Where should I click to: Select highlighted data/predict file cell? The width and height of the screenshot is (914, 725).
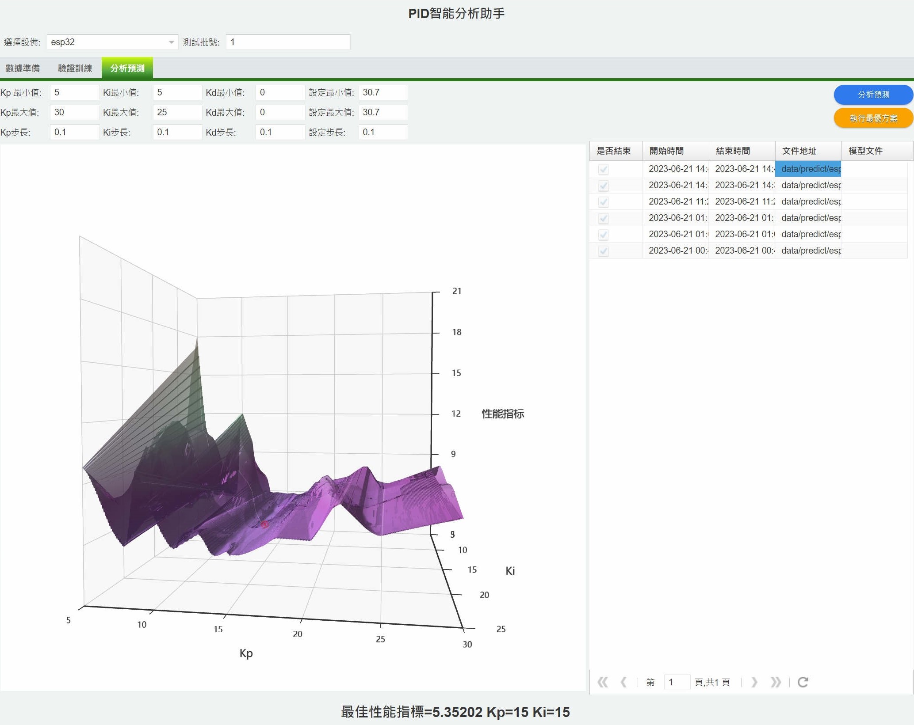point(808,169)
